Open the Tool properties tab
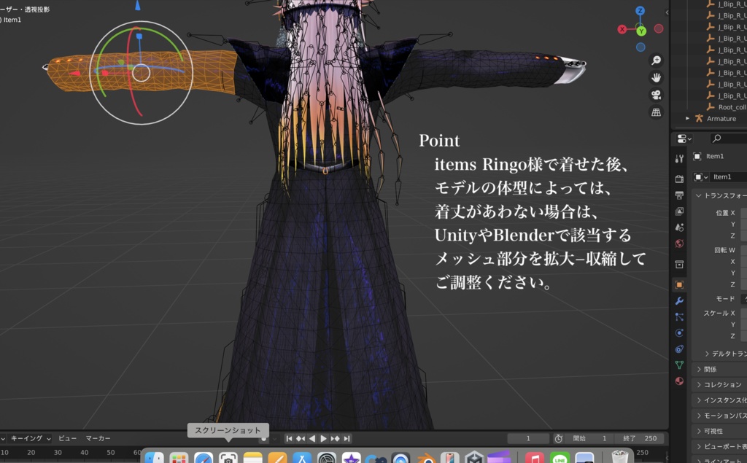This screenshot has width=747, height=463. pyautogui.click(x=679, y=159)
